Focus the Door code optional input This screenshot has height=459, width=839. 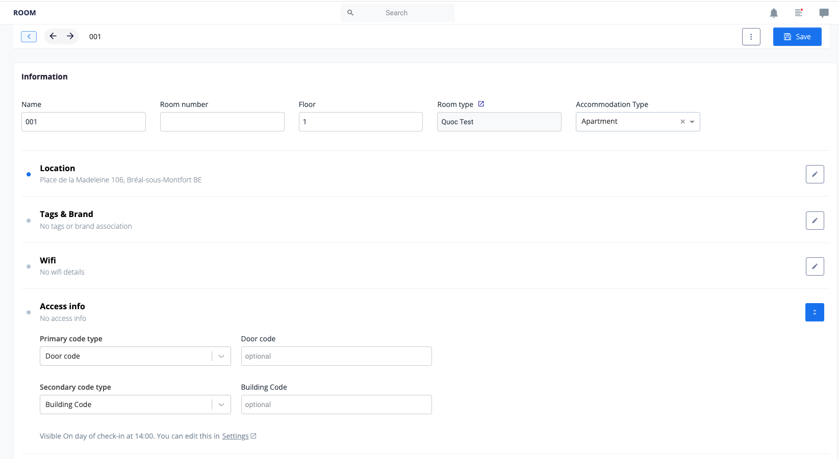pos(337,356)
